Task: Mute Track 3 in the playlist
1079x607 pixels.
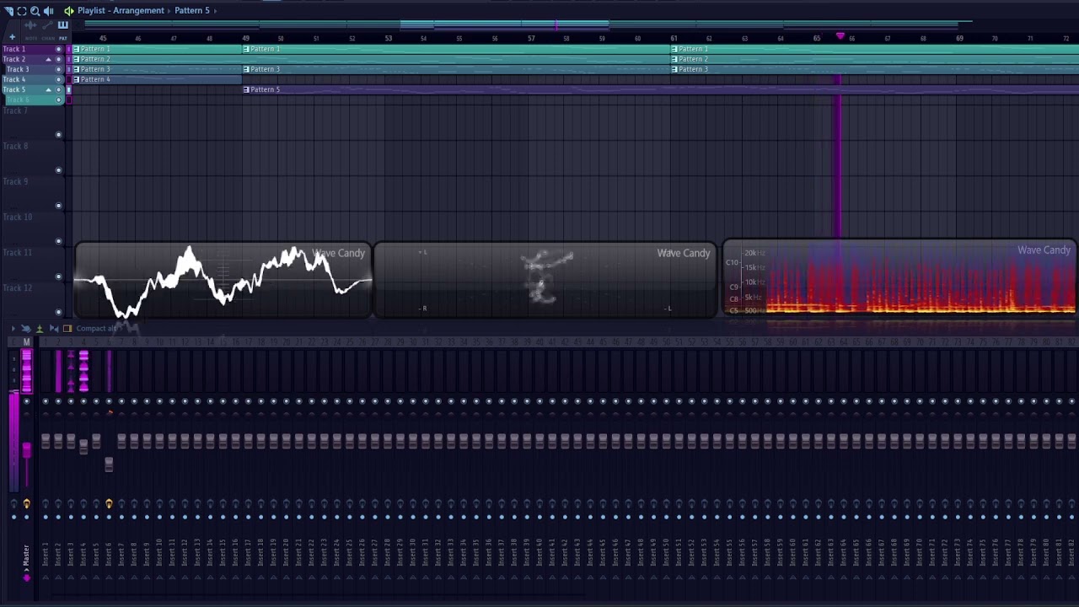Action: 58,69
